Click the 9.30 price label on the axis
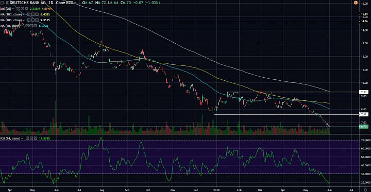Viewport: 371px width, 192px height. pyautogui.click(x=363, y=92)
